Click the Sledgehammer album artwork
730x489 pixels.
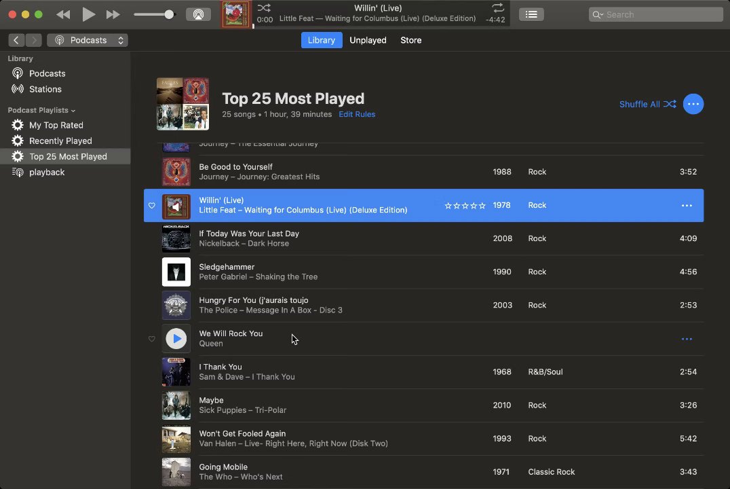pyautogui.click(x=176, y=272)
